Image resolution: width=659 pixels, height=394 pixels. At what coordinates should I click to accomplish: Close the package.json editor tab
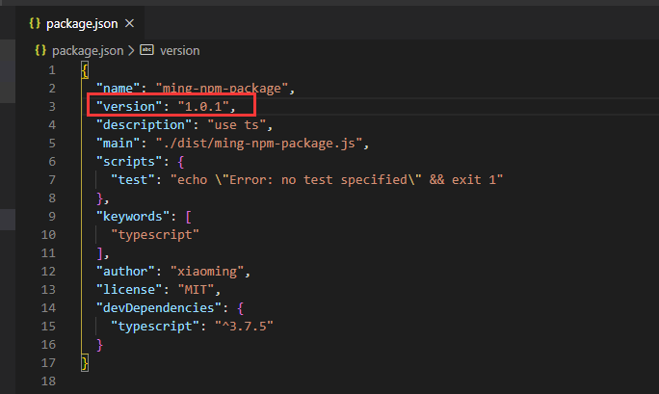point(130,21)
